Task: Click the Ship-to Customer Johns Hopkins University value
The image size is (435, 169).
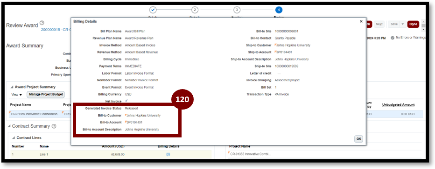Action: [293, 45]
